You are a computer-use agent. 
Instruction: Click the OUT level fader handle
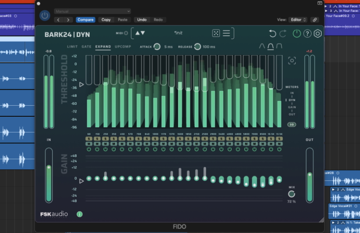tap(310, 175)
